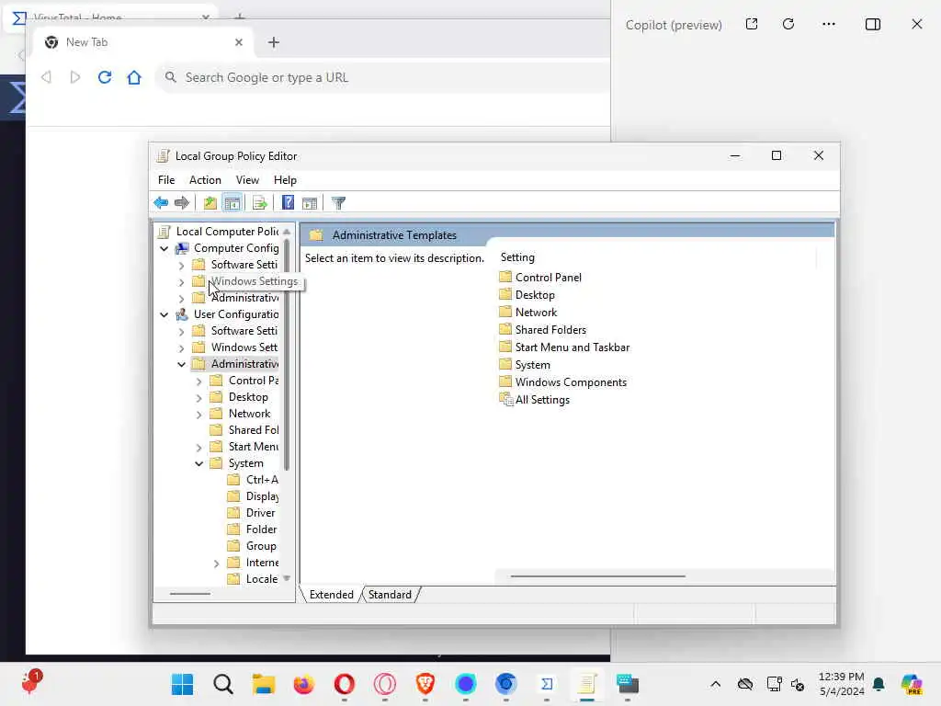Launch Opera from the taskbar
The height and width of the screenshot is (706, 941).
pos(345,684)
